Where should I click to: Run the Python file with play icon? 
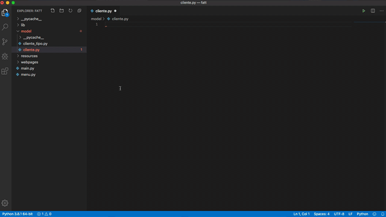tap(364, 11)
